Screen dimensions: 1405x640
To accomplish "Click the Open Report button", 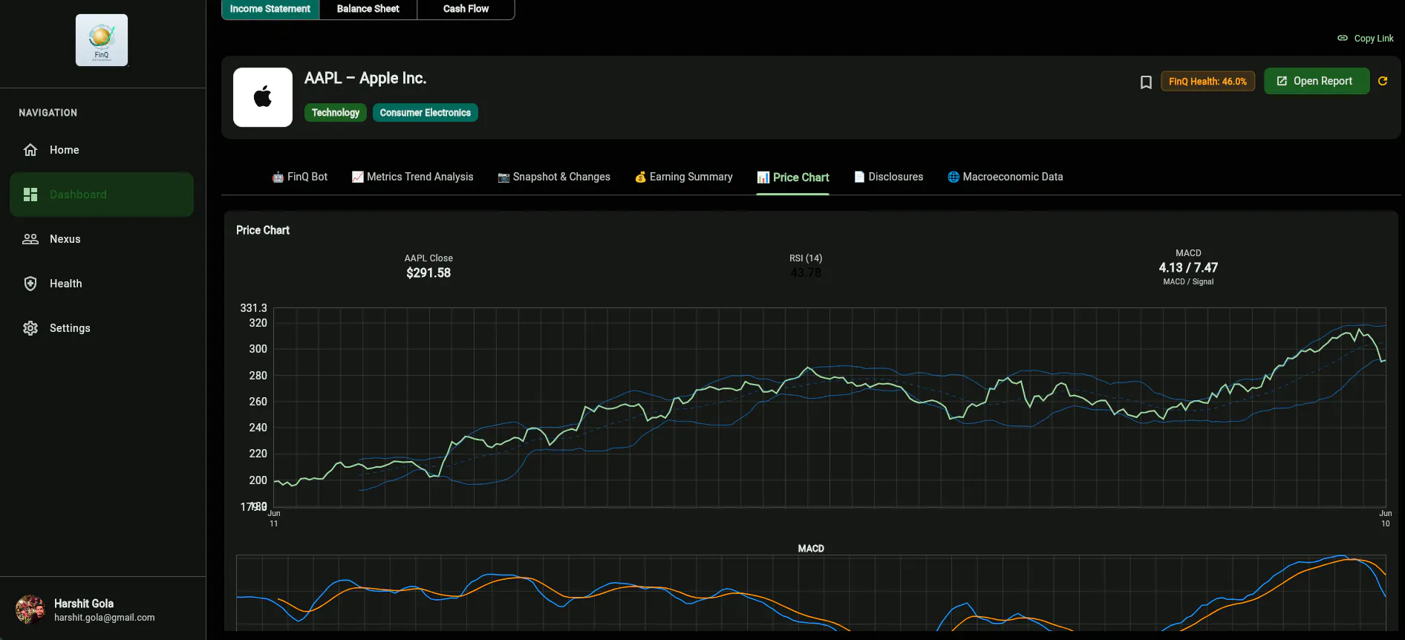I will coord(1316,81).
